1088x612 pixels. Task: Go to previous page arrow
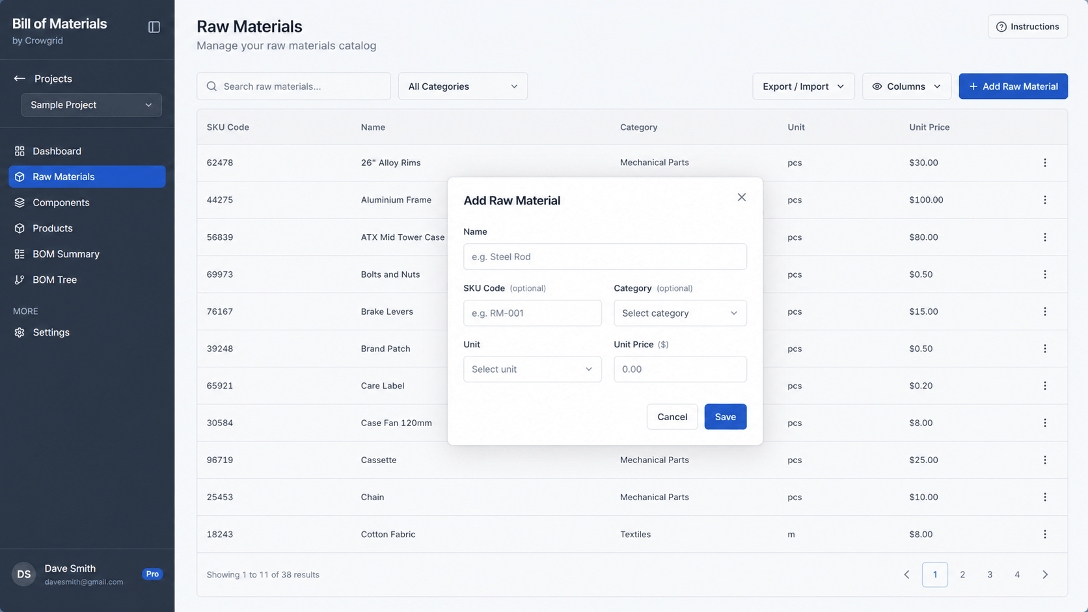[x=906, y=575]
